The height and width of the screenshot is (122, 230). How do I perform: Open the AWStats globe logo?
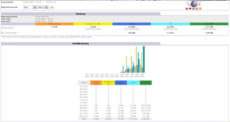(x=194, y=4)
